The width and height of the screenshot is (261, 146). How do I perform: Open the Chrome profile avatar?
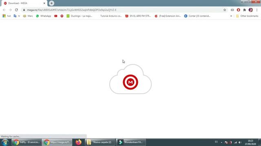[250, 10]
